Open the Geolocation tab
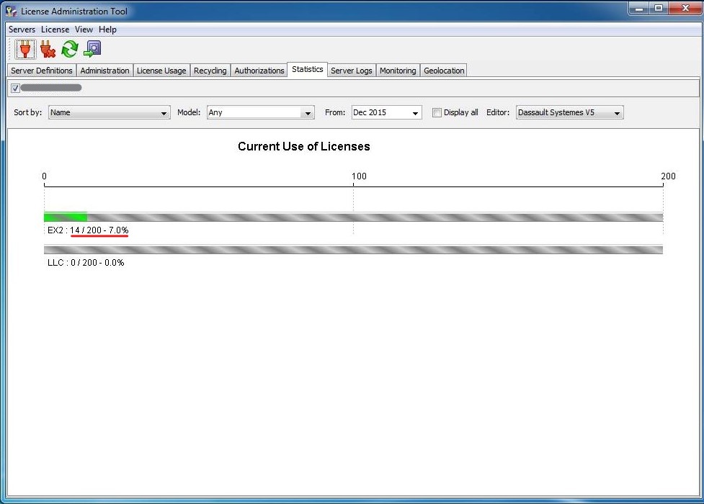The height and width of the screenshot is (504, 704). (443, 70)
